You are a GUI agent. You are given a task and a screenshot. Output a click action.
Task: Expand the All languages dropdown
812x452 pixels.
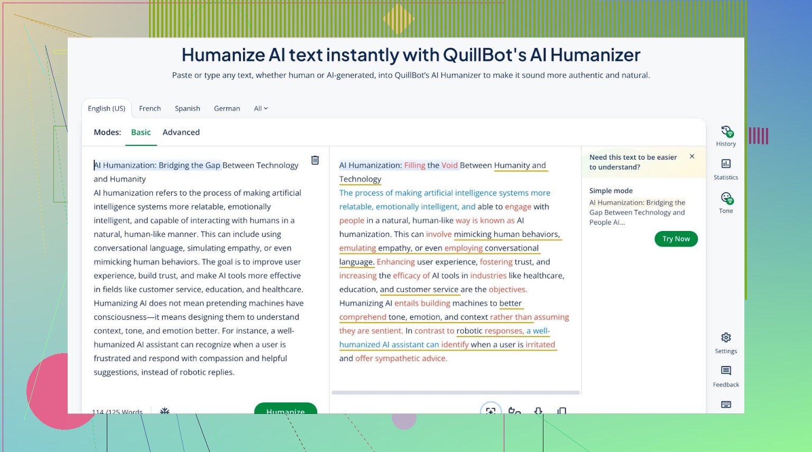(261, 108)
